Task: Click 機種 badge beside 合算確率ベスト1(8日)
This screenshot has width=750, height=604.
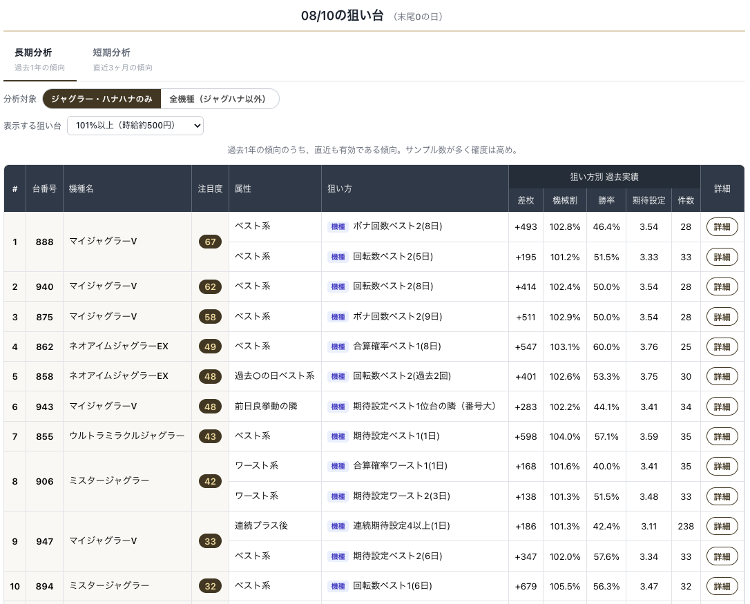Action: tap(338, 347)
